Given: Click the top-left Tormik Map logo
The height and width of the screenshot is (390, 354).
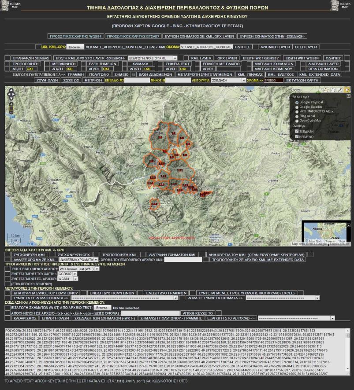Looking at the screenshot, I should pyautogui.click(x=10, y=5).
